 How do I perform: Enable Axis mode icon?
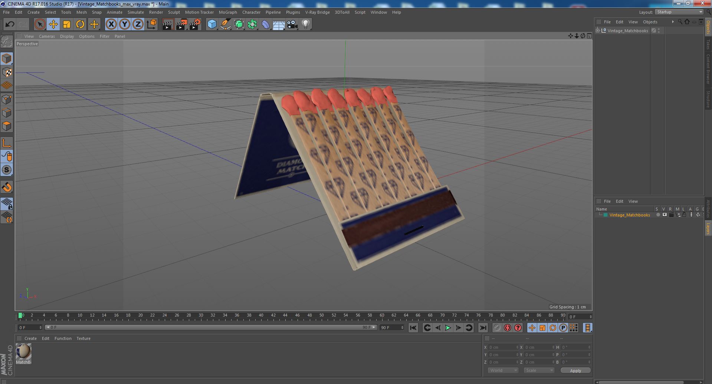point(7,143)
